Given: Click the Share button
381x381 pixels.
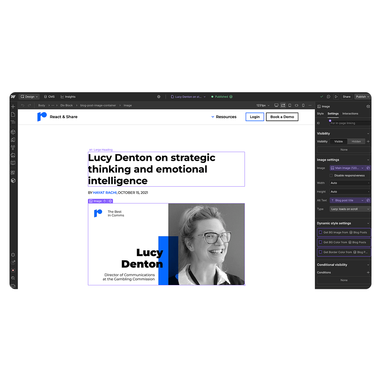Looking at the screenshot, I should (x=346, y=96).
